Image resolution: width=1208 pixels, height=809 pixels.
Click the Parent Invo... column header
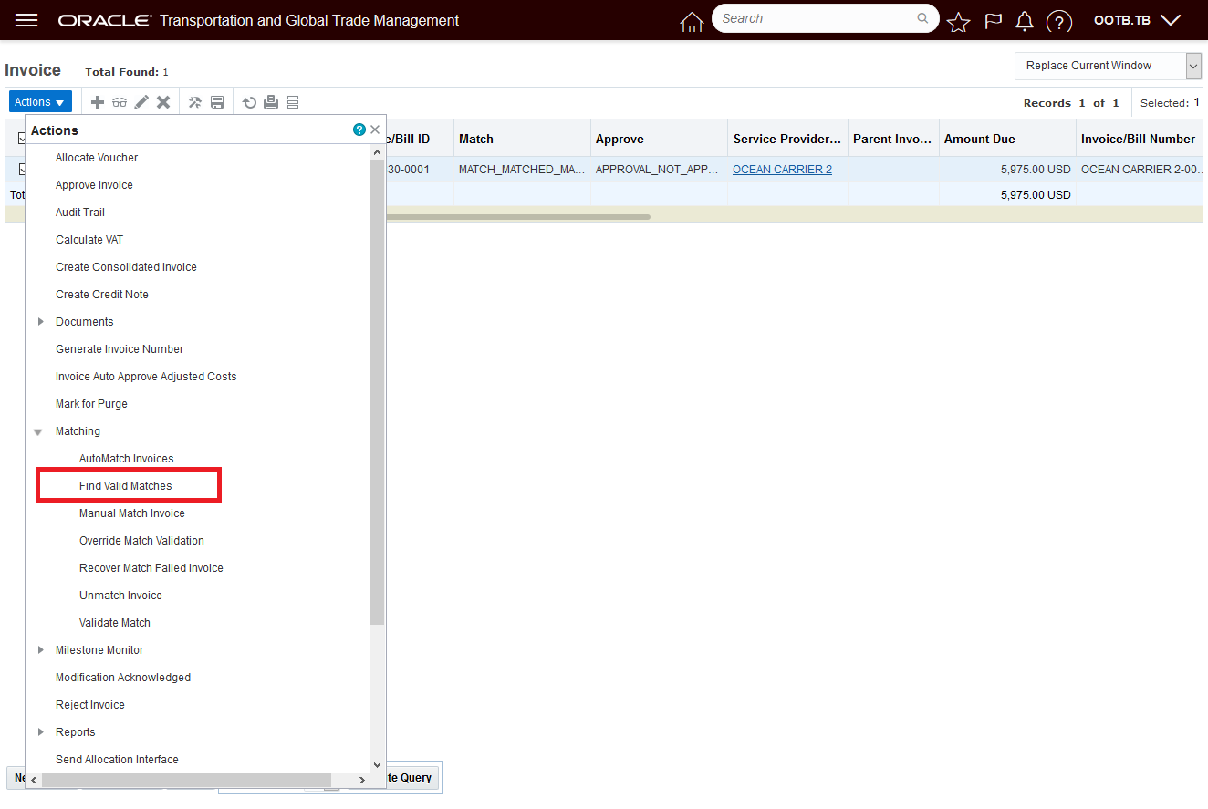pos(893,139)
